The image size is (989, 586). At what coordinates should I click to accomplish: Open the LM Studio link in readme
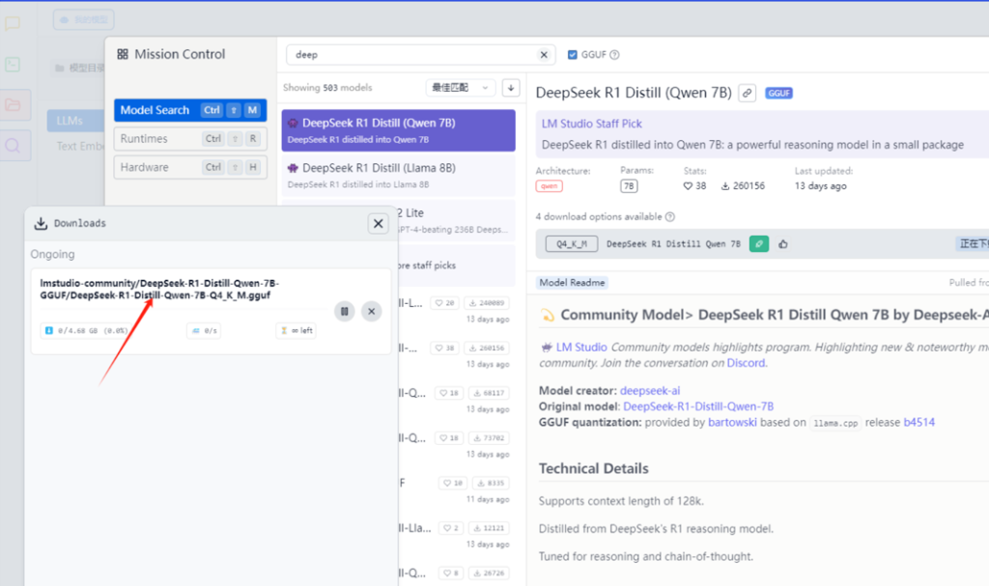point(580,348)
